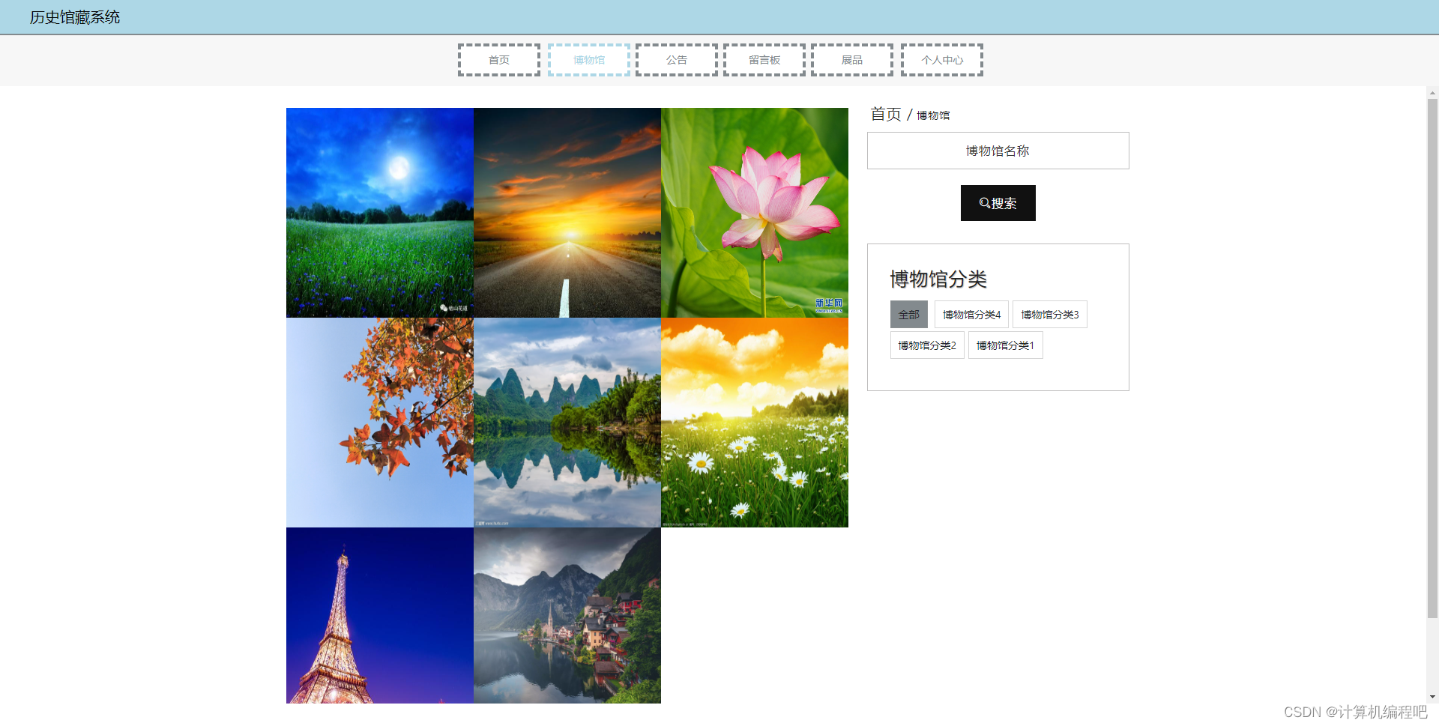This screenshot has width=1439, height=726.
Task: Select the 全部 category filter
Action: (x=908, y=314)
